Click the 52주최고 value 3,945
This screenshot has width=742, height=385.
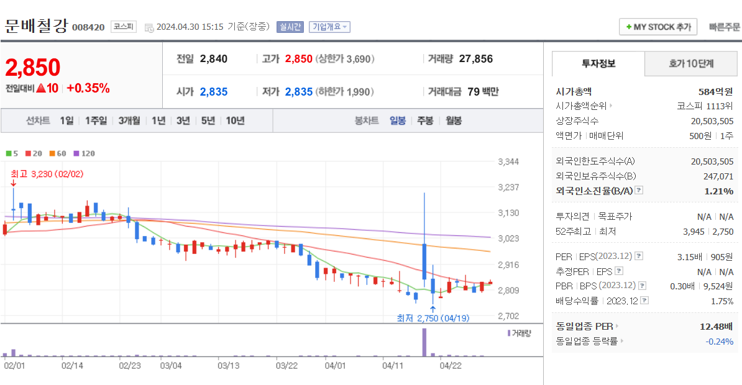694,232
